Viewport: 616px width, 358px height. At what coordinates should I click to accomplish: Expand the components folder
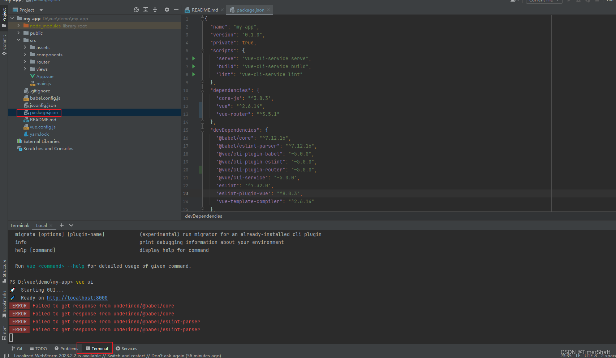pos(25,54)
